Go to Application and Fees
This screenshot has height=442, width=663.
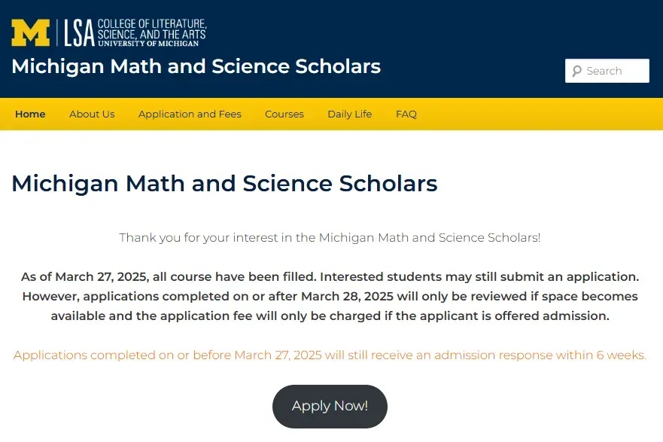[190, 114]
